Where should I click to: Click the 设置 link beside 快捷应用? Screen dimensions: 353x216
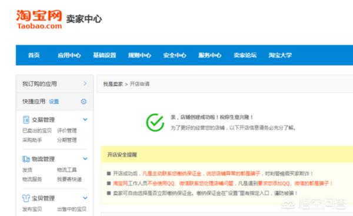click(x=54, y=102)
